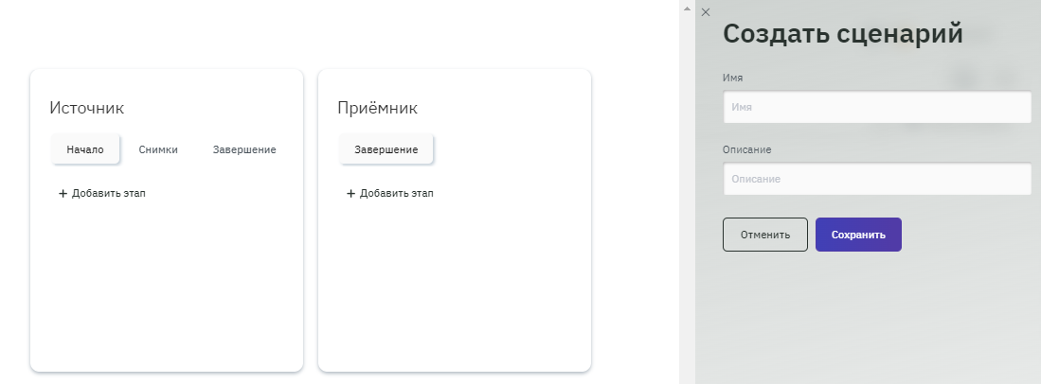Save the scenario with Сохранить button
1041x384 pixels.
click(x=858, y=235)
